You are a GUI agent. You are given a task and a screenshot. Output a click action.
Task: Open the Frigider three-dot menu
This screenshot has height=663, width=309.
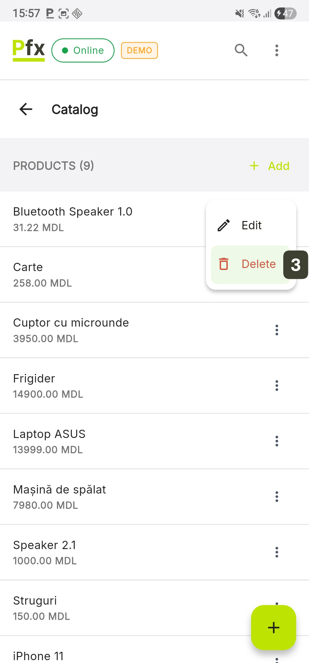coord(276,386)
